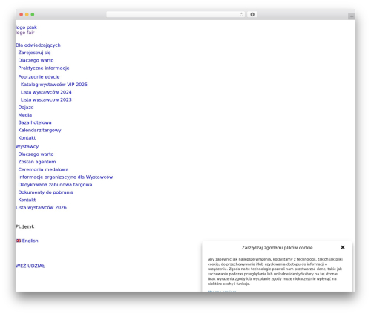371x314 pixels.
Task: Go to 'Dojazd' page
Action: coord(26,108)
